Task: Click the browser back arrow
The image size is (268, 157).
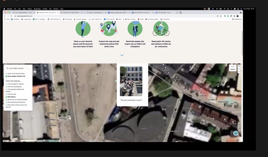Action: pos(5,16)
